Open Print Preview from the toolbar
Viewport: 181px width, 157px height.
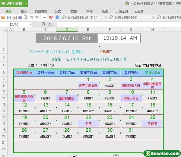(x=26, y=18)
